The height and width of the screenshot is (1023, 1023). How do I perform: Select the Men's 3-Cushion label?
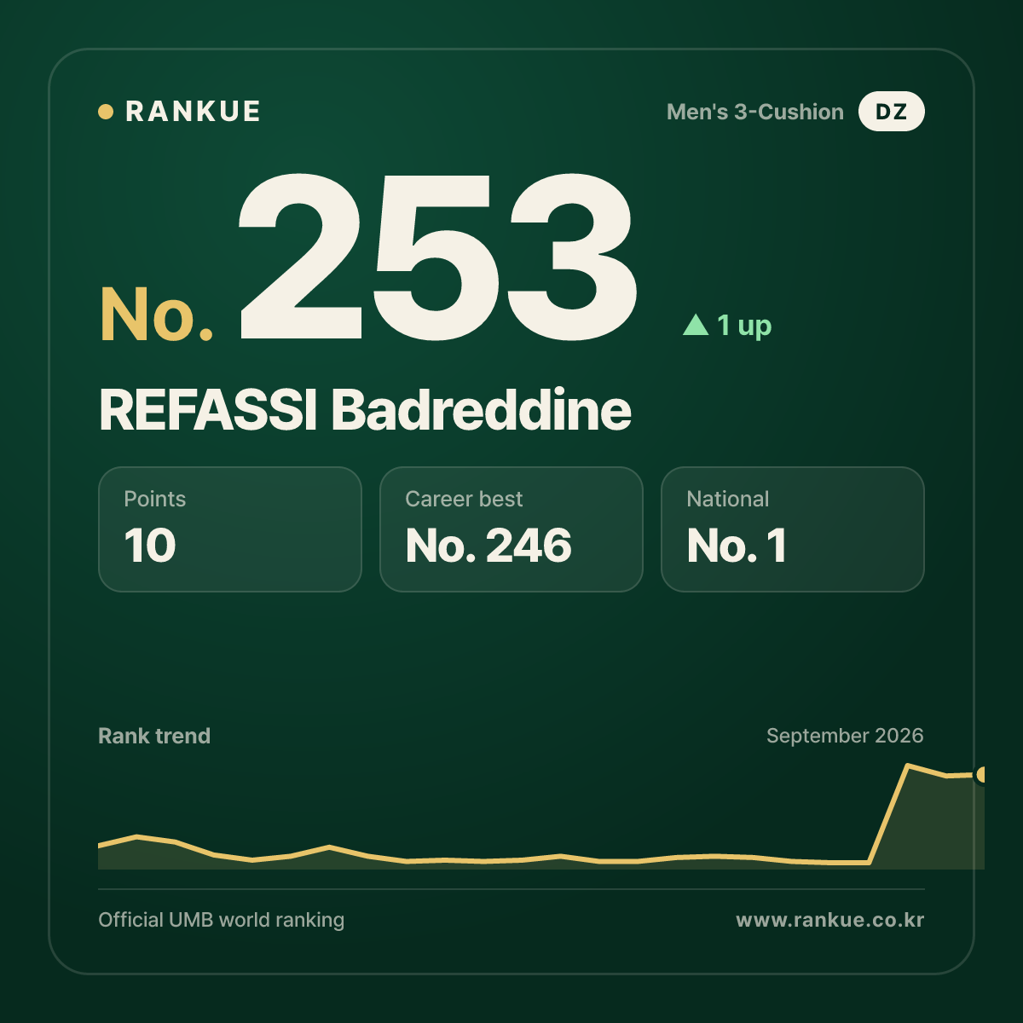(x=755, y=112)
